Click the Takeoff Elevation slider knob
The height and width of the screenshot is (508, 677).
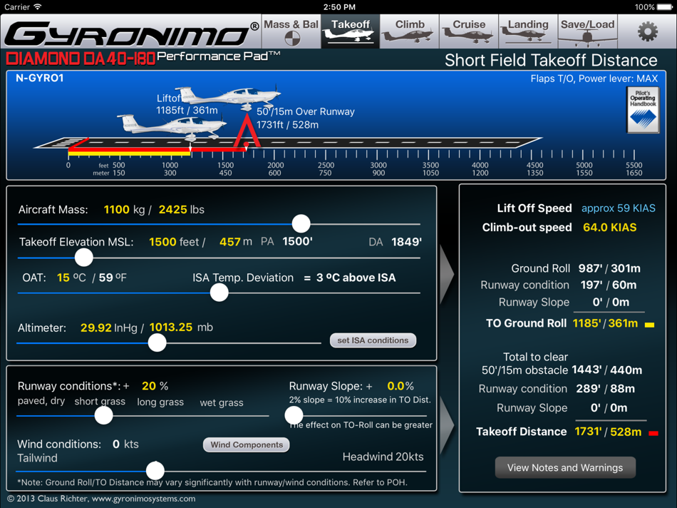(x=84, y=258)
